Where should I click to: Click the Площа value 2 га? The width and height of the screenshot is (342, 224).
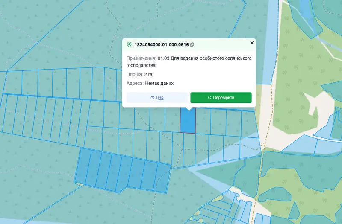(148, 74)
